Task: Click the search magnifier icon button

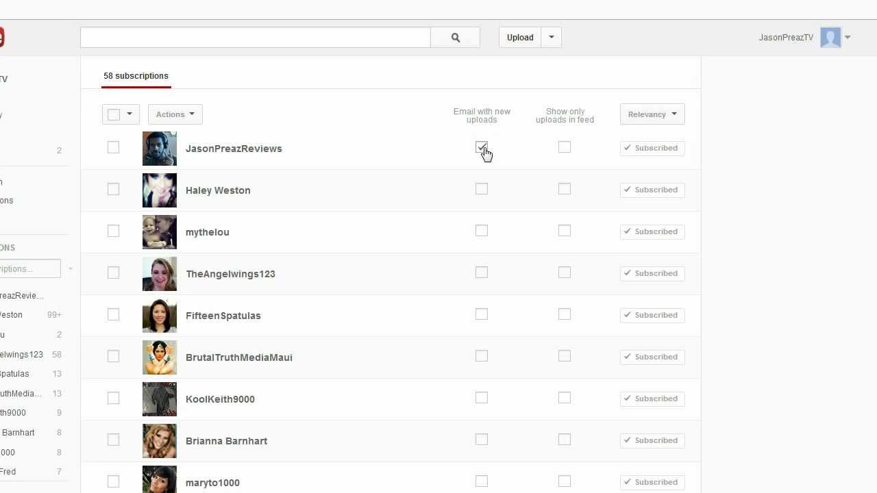Action: click(x=455, y=38)
